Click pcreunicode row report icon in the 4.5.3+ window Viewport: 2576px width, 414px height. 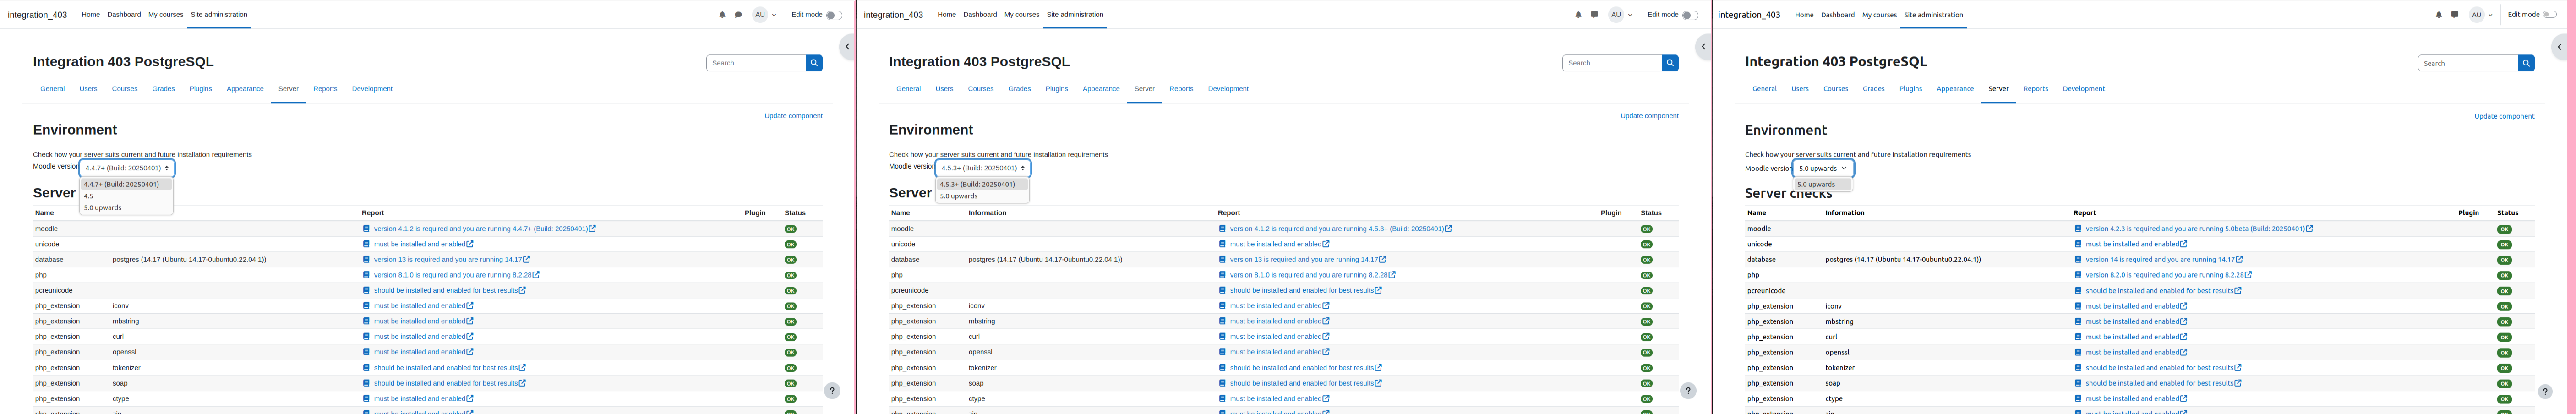[1222, 291]
